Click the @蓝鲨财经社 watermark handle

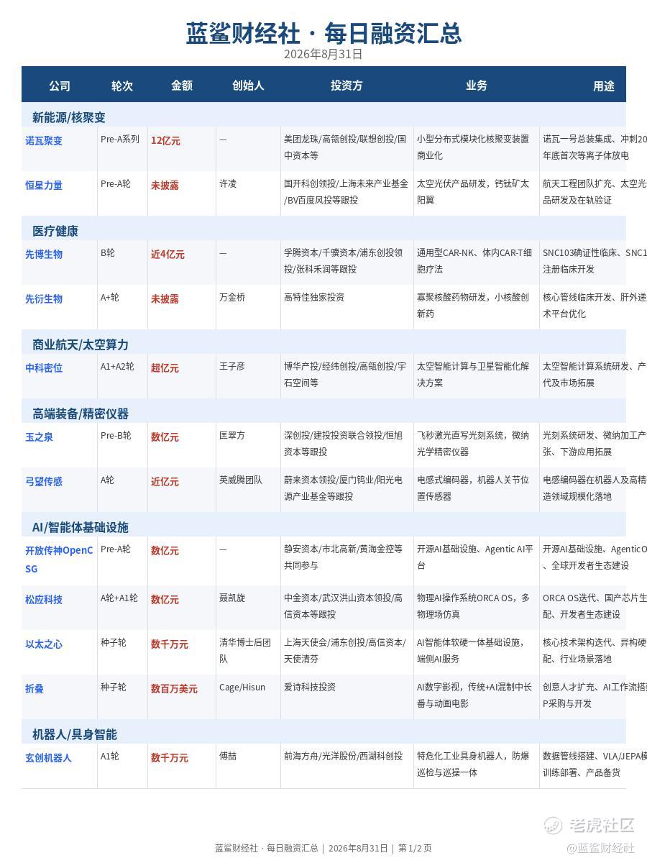pyautogui.click(x=601, y=848)
